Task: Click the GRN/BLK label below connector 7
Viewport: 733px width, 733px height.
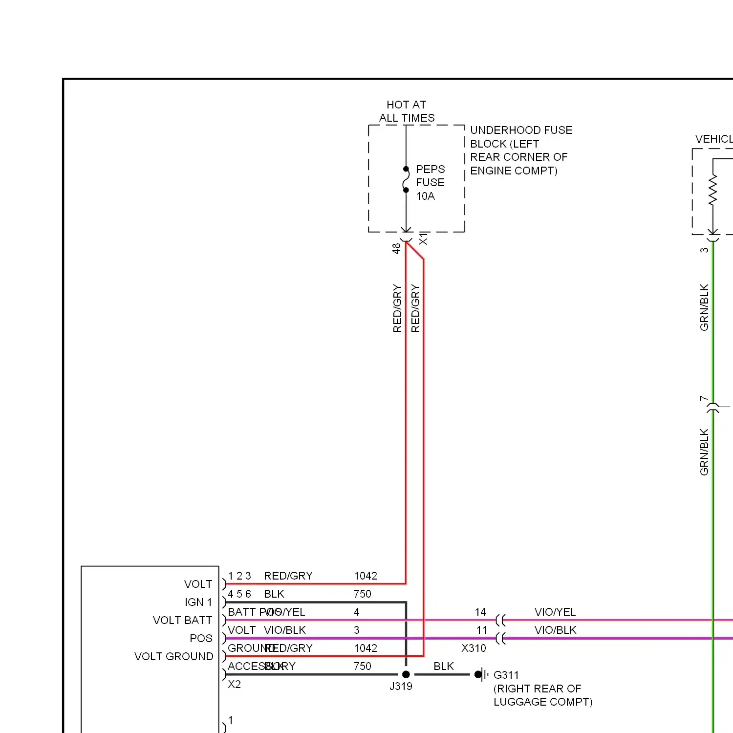Action: (x=704, y=452)
